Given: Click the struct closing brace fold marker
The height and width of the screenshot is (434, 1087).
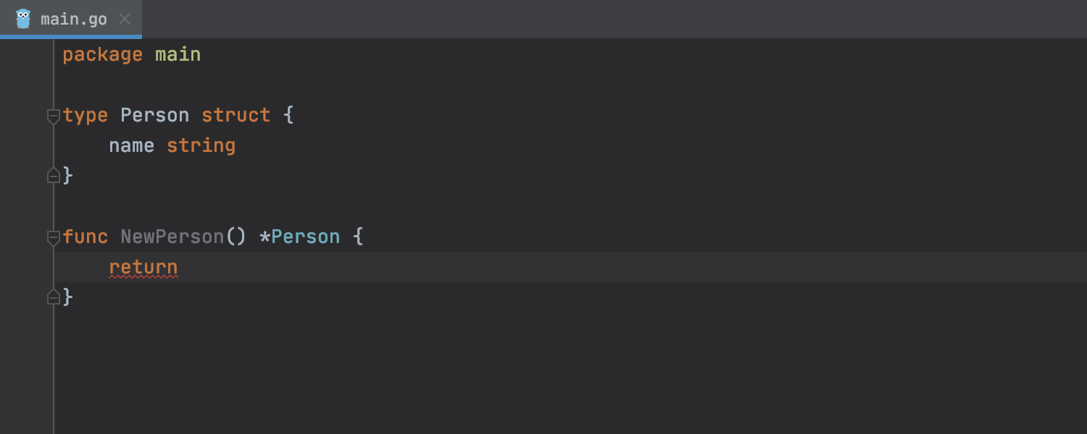Looking at the screenshot, I should (x=53, y=175).
